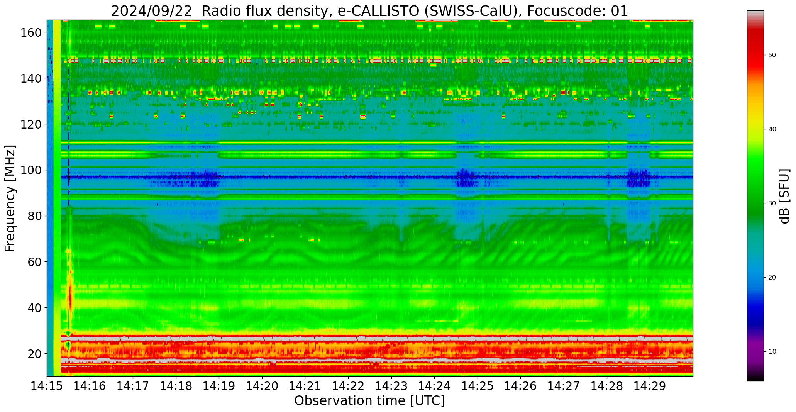Click the 14:19 time tick label

point(219,386)
